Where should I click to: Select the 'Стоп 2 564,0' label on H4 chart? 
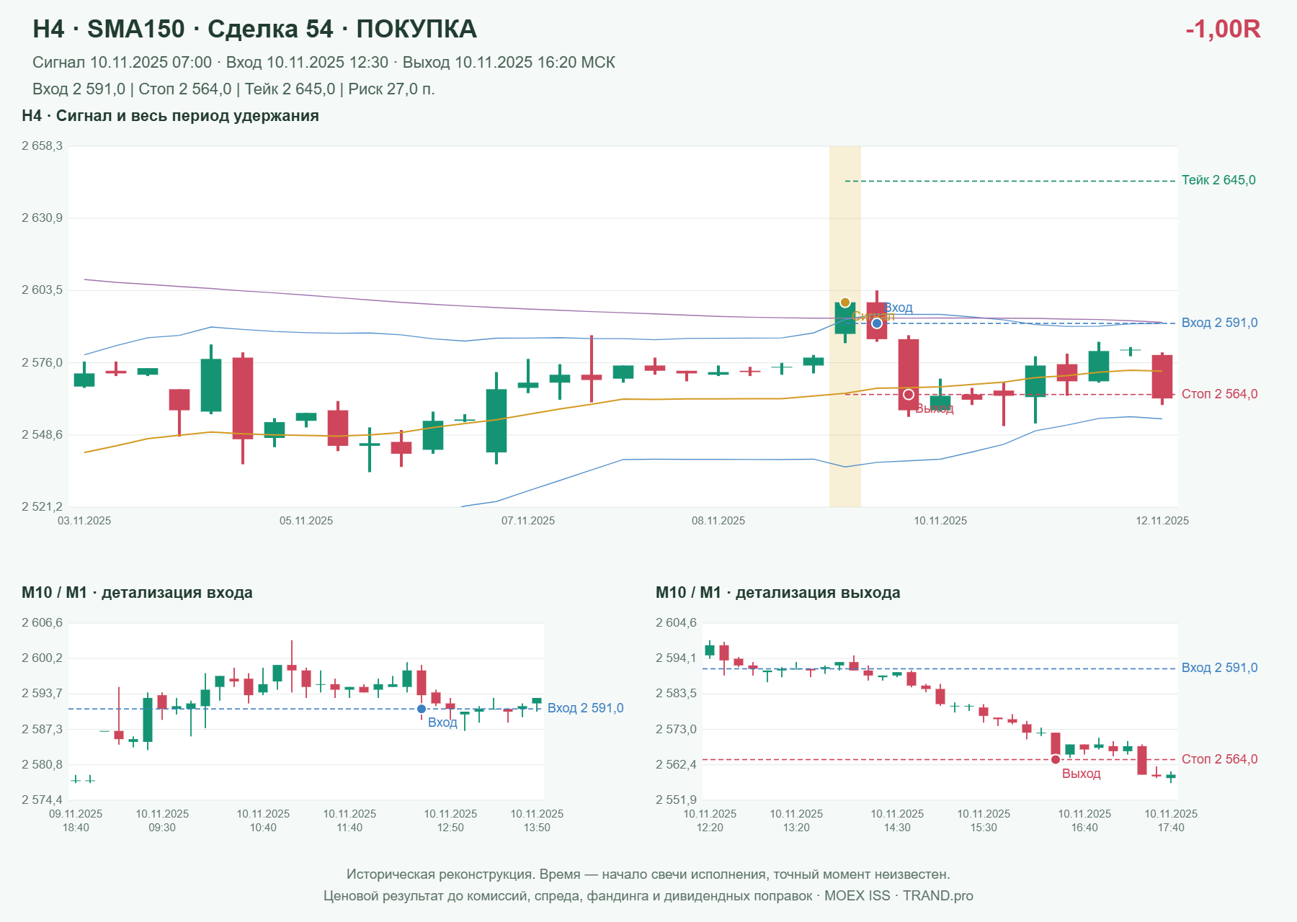pyautogui.click(x=1219, y=394)
